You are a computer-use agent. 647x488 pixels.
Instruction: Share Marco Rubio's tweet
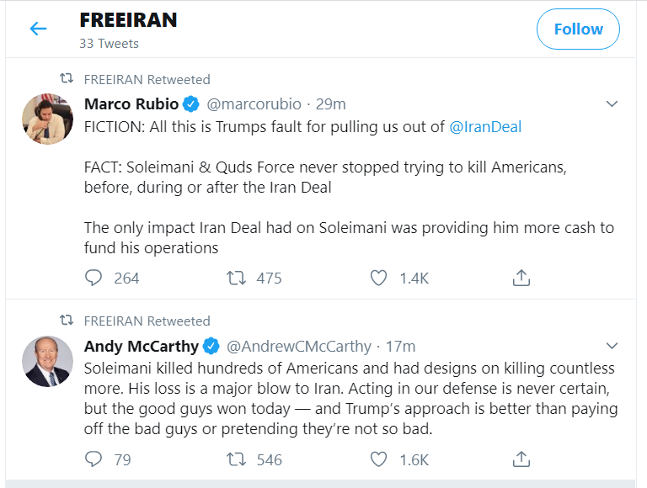click(x=521, y=278)
